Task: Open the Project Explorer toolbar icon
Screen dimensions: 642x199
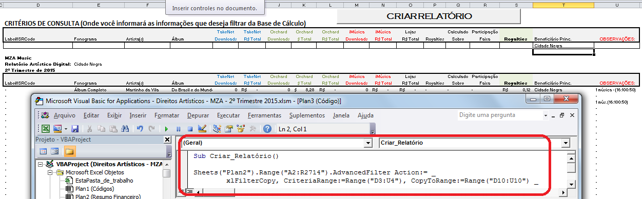Action: (217, 129)
